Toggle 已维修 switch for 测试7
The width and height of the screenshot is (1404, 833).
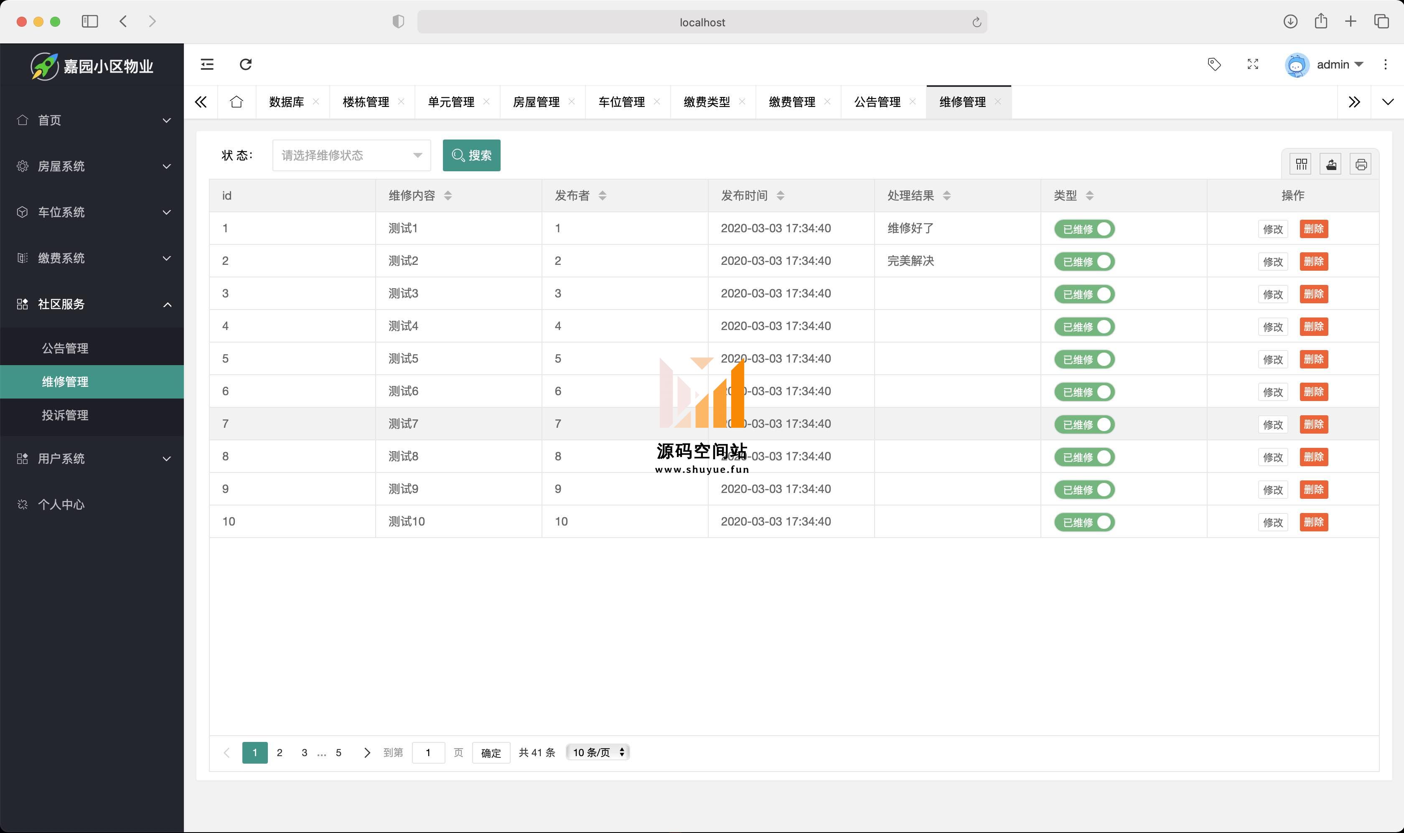click(1084, 424)
